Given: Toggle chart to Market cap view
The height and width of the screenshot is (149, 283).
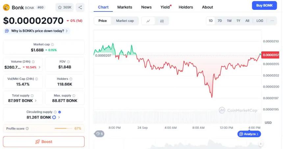Looking at the screenshot, I should [x=125, y=21].
